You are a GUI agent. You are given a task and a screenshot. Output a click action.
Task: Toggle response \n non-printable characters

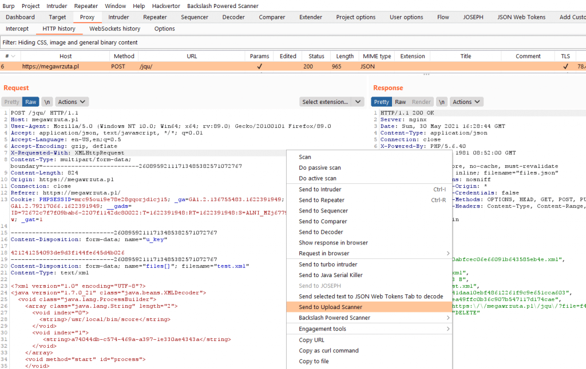(x=442, y=102)
